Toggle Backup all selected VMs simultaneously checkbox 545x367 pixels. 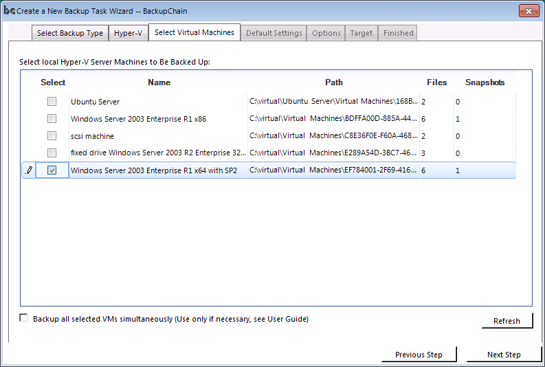(23, 318)
